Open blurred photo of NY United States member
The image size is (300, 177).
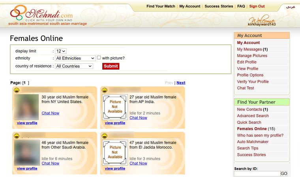point(26,107)
